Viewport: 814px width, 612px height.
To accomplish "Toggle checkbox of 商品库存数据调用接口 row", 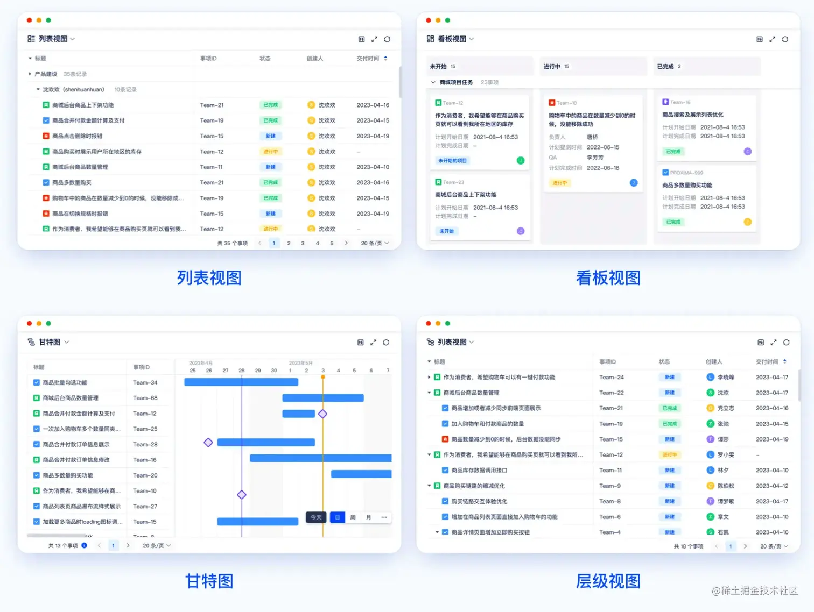I will (445, 471).
